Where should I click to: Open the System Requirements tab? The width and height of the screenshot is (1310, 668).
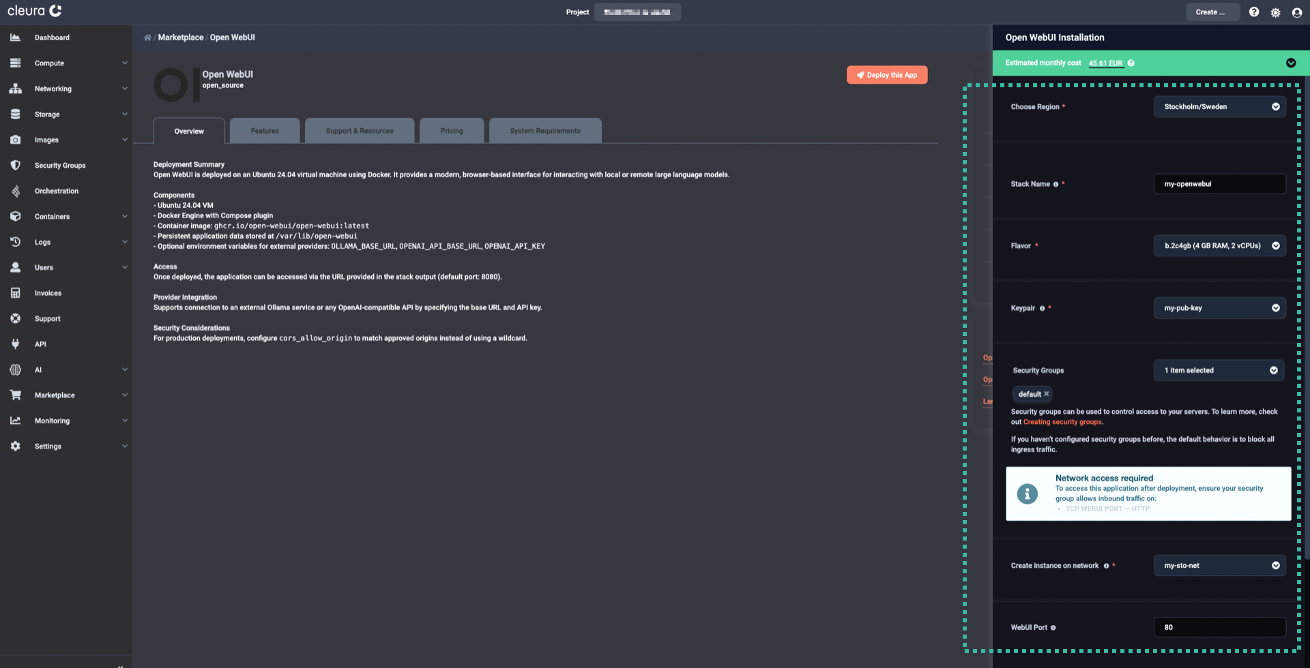(544, 130)
